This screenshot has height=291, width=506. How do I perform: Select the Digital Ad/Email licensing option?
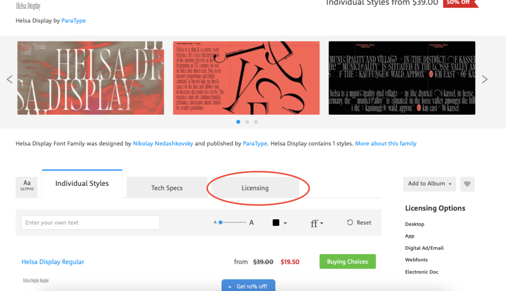click(424, 248)
